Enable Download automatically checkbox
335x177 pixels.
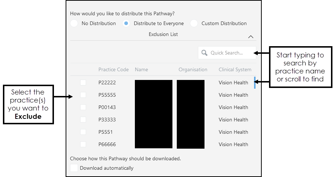pos(74,168)
